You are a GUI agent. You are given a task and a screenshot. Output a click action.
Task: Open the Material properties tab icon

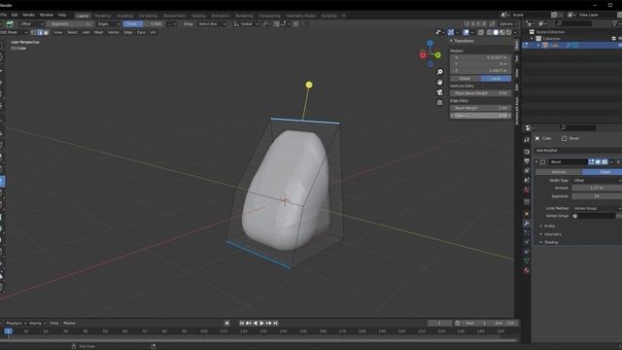[527, 270]
